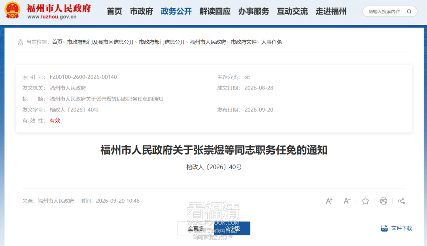427x246 pixels.
Task: Click the location pin icon beside 当前位置
Action: [21, 42]
